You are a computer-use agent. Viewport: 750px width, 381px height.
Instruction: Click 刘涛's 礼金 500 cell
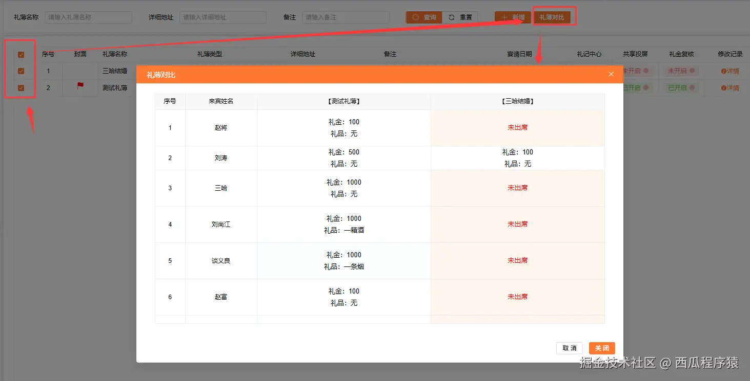344,158
